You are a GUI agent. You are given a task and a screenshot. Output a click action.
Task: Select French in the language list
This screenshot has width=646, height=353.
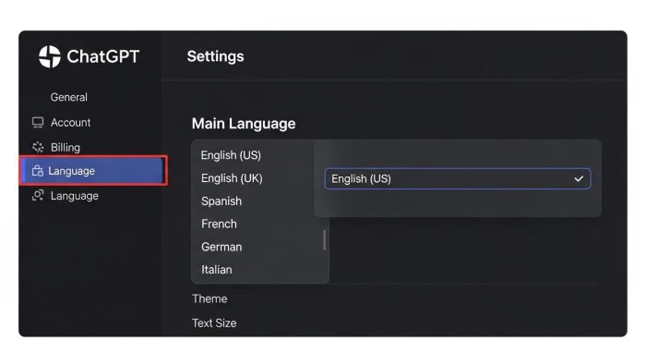click(219, 224)
